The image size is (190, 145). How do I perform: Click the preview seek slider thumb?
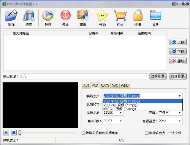[x=20, y=133]
